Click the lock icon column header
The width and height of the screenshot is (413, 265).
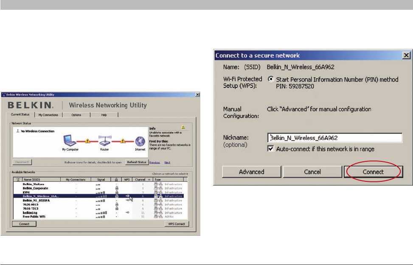pos(116,180)
